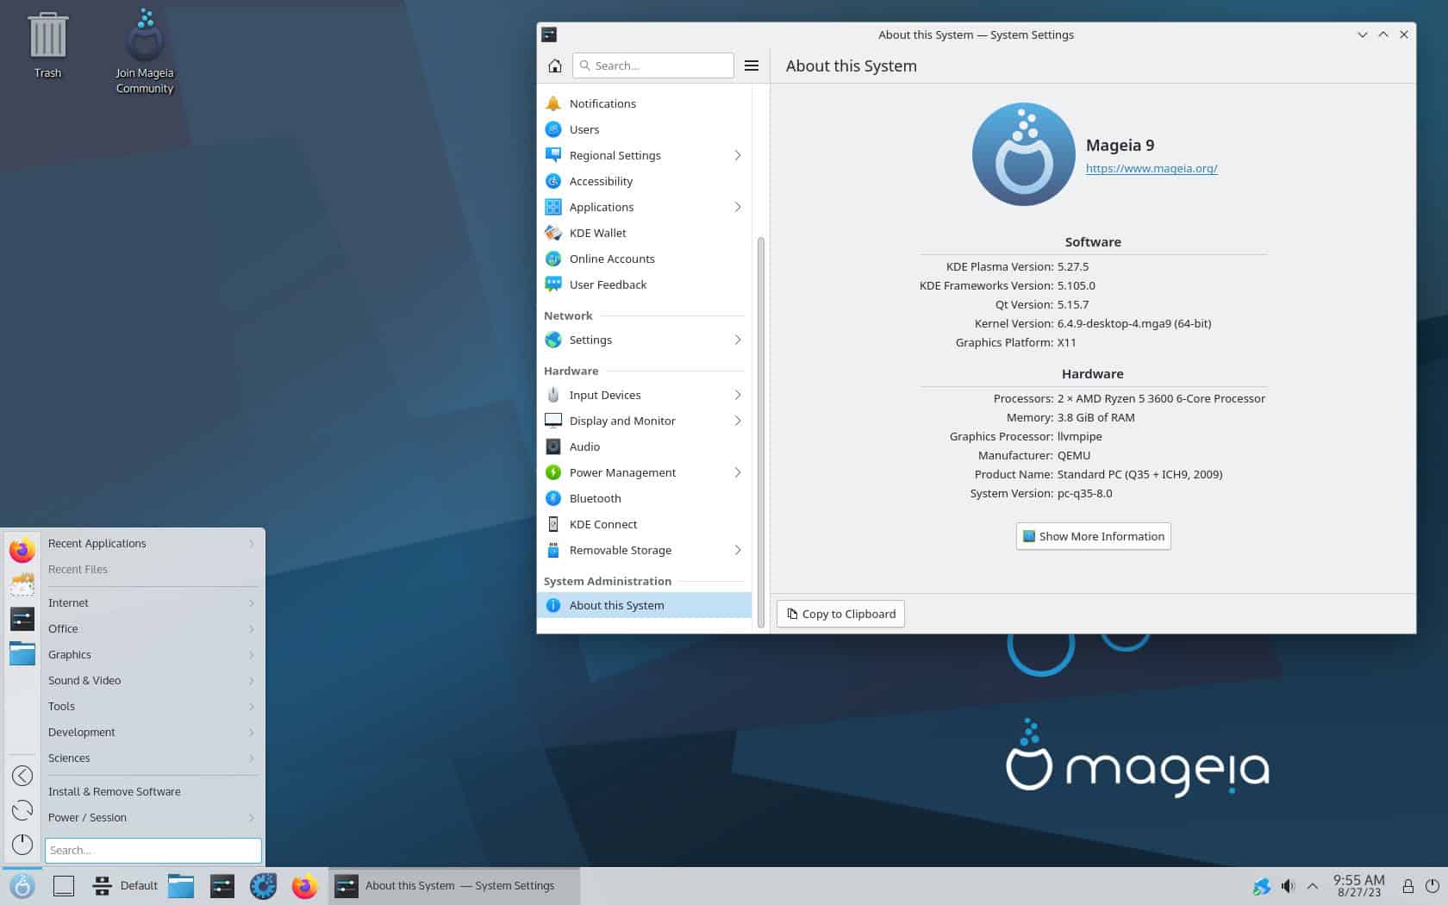Open the Mageia application launcher

click(x=22, y=885)
